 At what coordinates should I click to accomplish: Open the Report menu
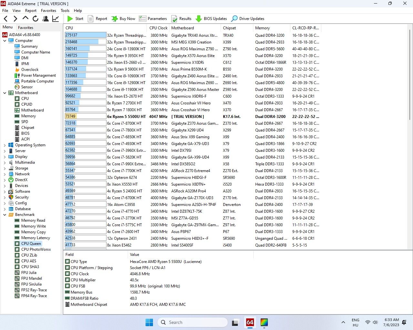(x=31, y=10)
